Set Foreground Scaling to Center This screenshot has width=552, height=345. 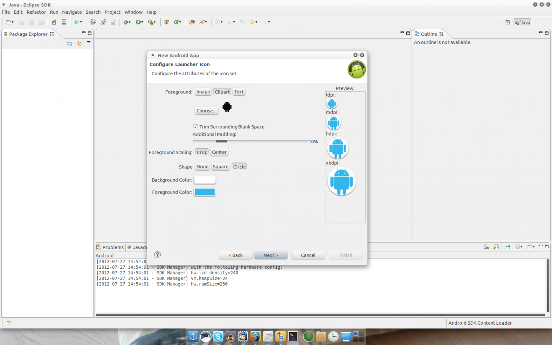[219, 152]
